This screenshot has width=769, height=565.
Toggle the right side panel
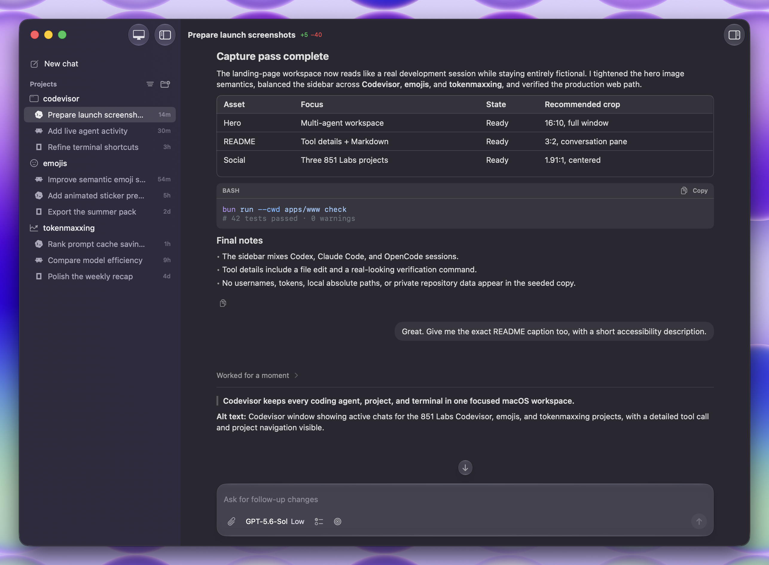pyautogui.click(x=734, y=35)
